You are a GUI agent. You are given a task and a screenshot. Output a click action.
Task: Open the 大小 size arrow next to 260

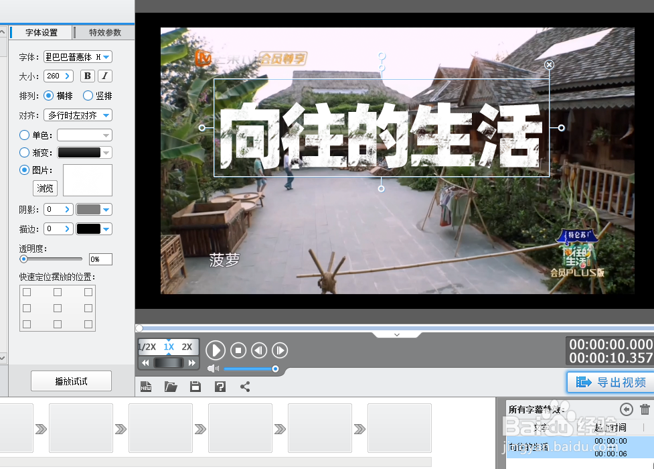point(67,76)
